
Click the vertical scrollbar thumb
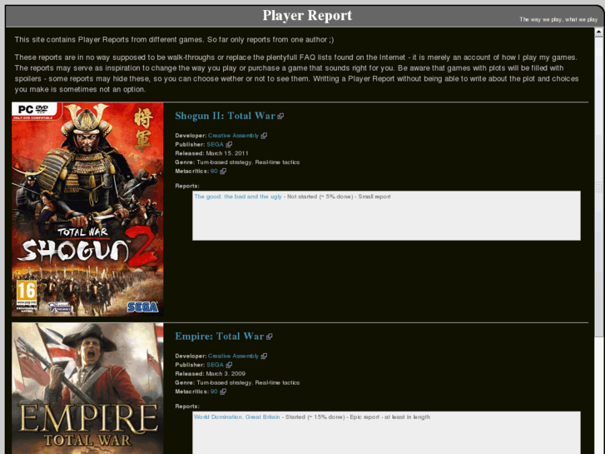tap(599, 187)
